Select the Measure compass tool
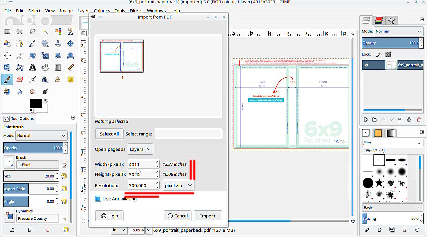The image size is (427, 237). 58,44
